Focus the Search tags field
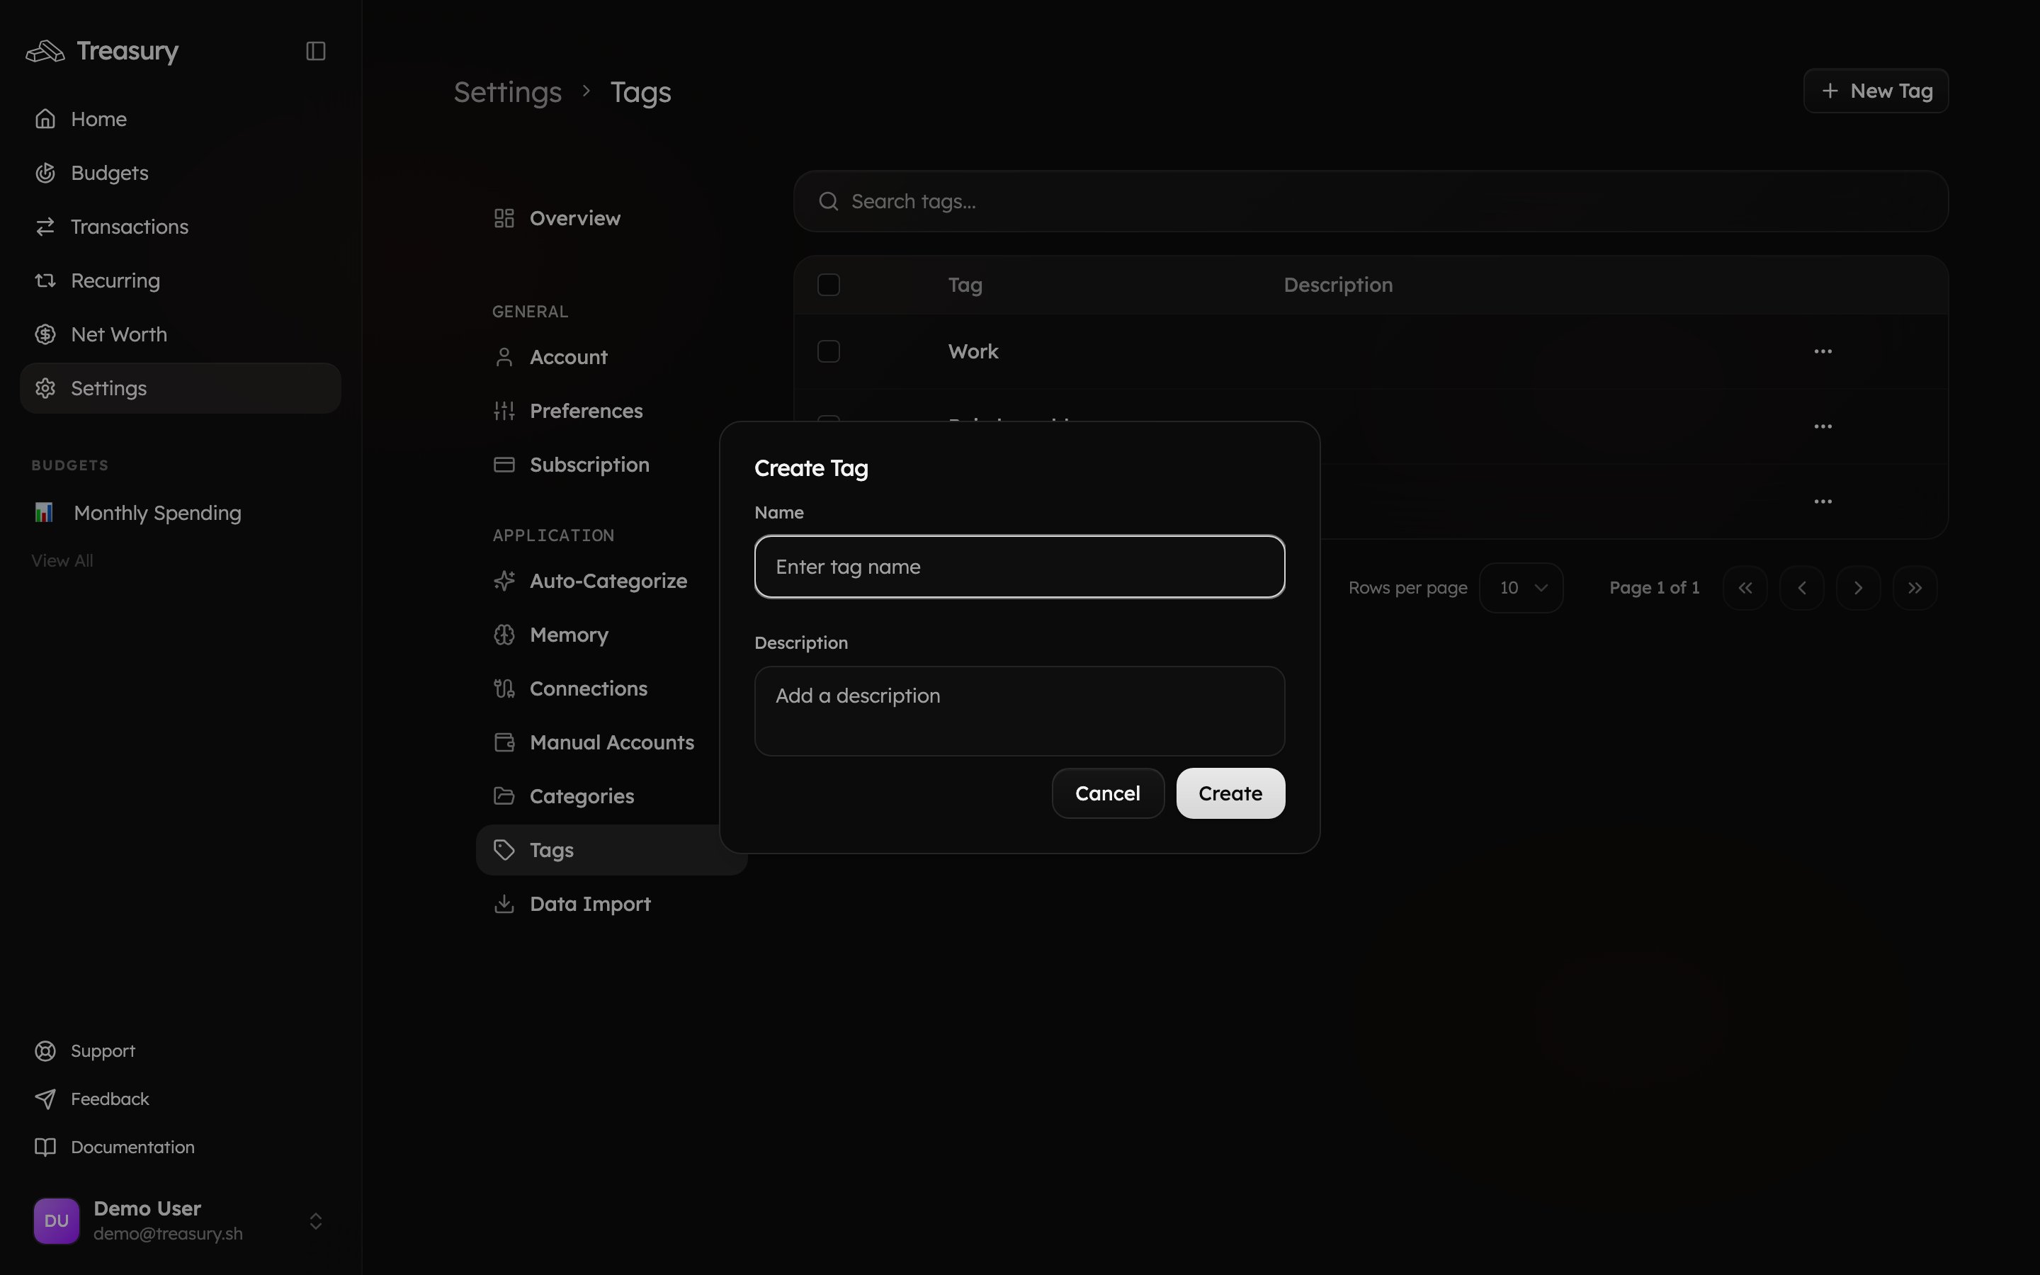Screen dimensions: 2040x1275 tap(1371, 202)
